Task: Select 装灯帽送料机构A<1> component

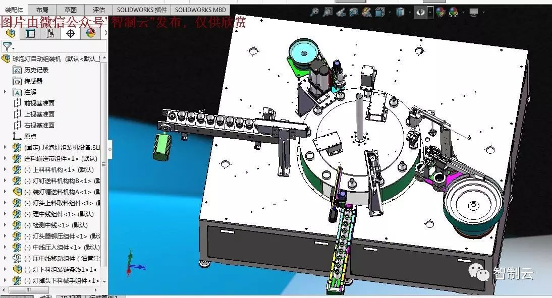Action: [57, 192]
